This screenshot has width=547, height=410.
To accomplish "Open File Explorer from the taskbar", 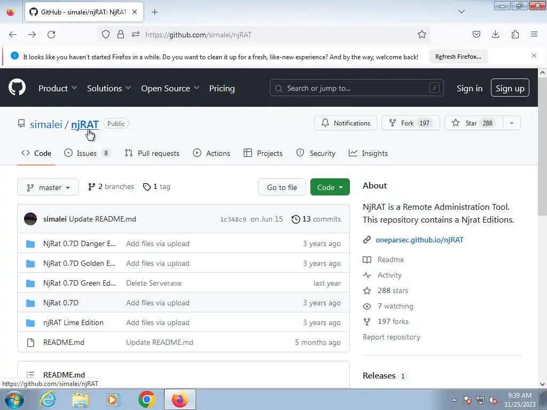I will (x=81, y=399).
